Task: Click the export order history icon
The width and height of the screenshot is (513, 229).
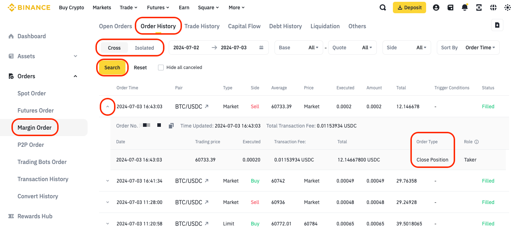Action: coord(497,25)
